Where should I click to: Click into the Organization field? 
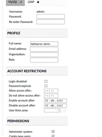[44, 55]
